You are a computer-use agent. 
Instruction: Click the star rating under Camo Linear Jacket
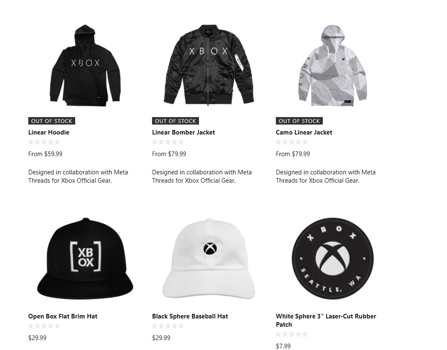(292, 142)
